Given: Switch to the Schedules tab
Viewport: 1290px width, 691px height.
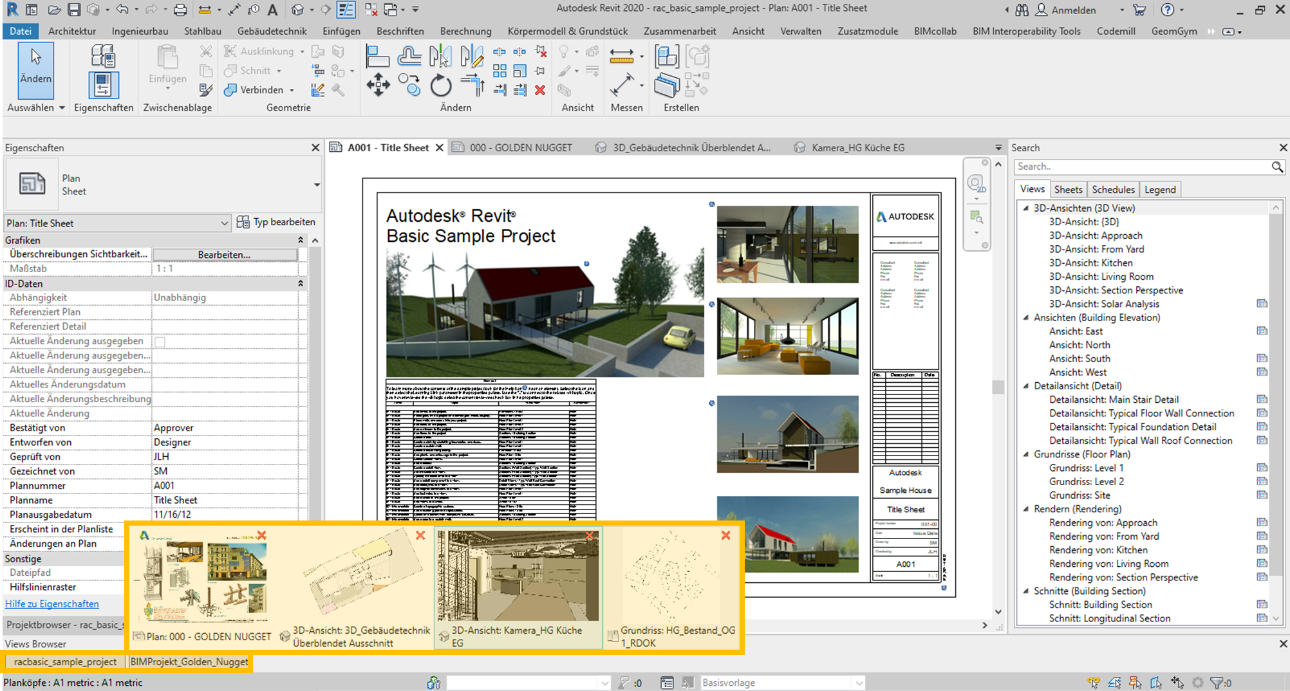Looking at the screenshot, I should tap(1113, 189).
